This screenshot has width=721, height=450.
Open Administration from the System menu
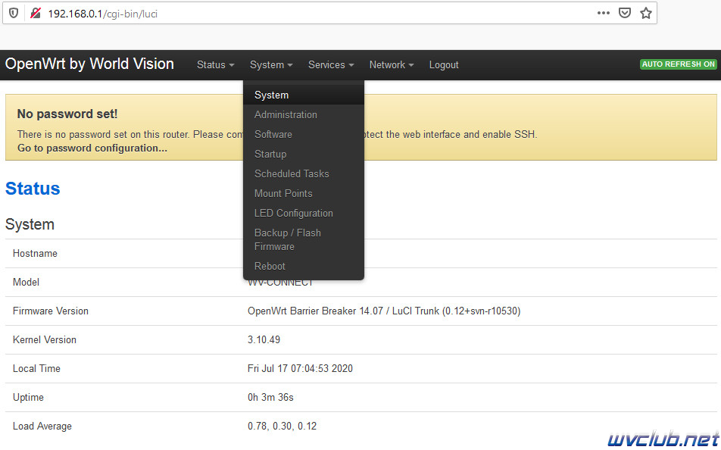(304, 114)
